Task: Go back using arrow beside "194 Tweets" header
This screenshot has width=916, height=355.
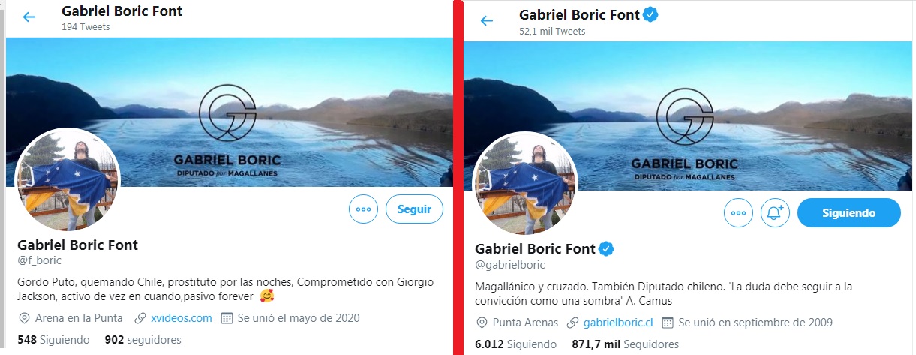Action: pos(29,17)
